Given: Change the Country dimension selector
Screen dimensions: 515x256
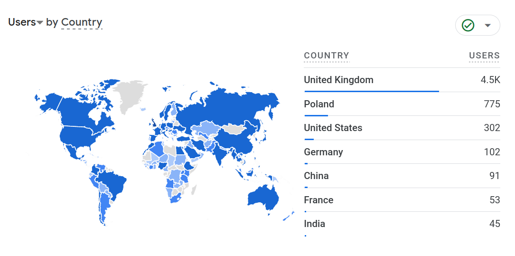Looking at the screenshot, I should coord(82,22).
